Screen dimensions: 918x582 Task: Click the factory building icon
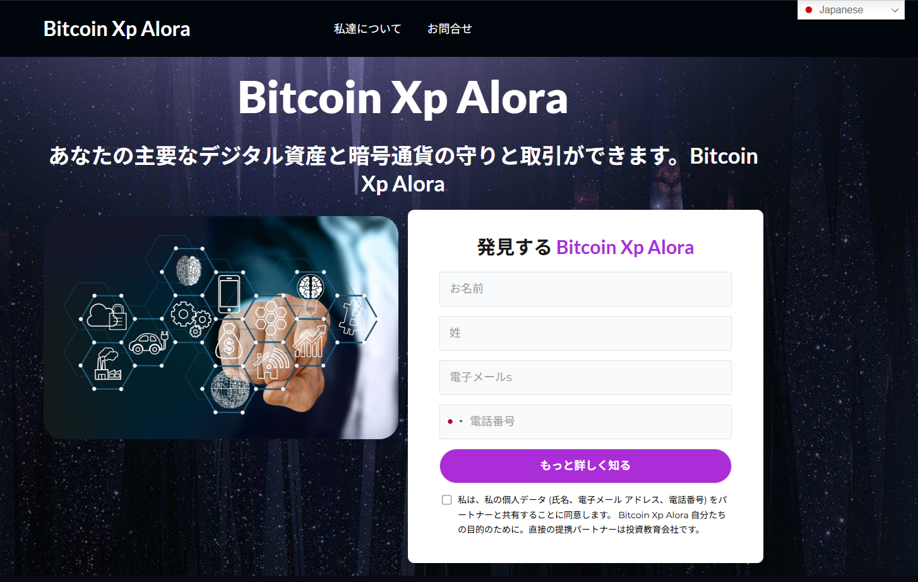click(x=107, y=364)
